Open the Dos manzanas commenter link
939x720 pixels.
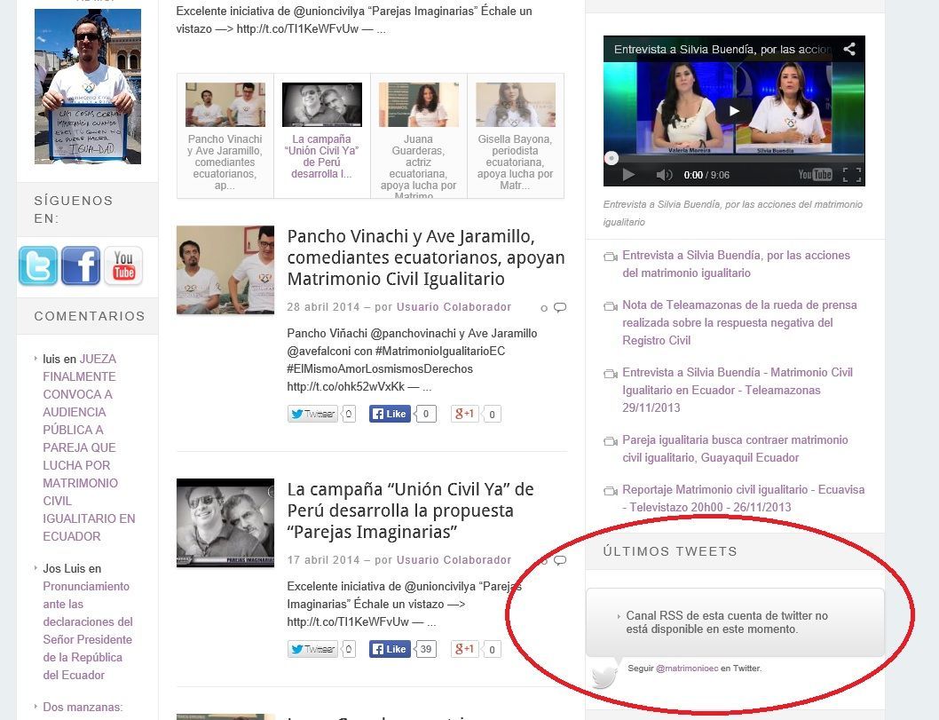pyautogui.click(x=83, y=707)
